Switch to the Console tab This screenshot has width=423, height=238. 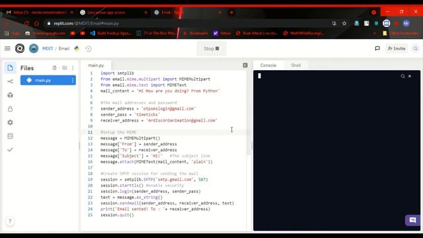[x=268, y=65]
